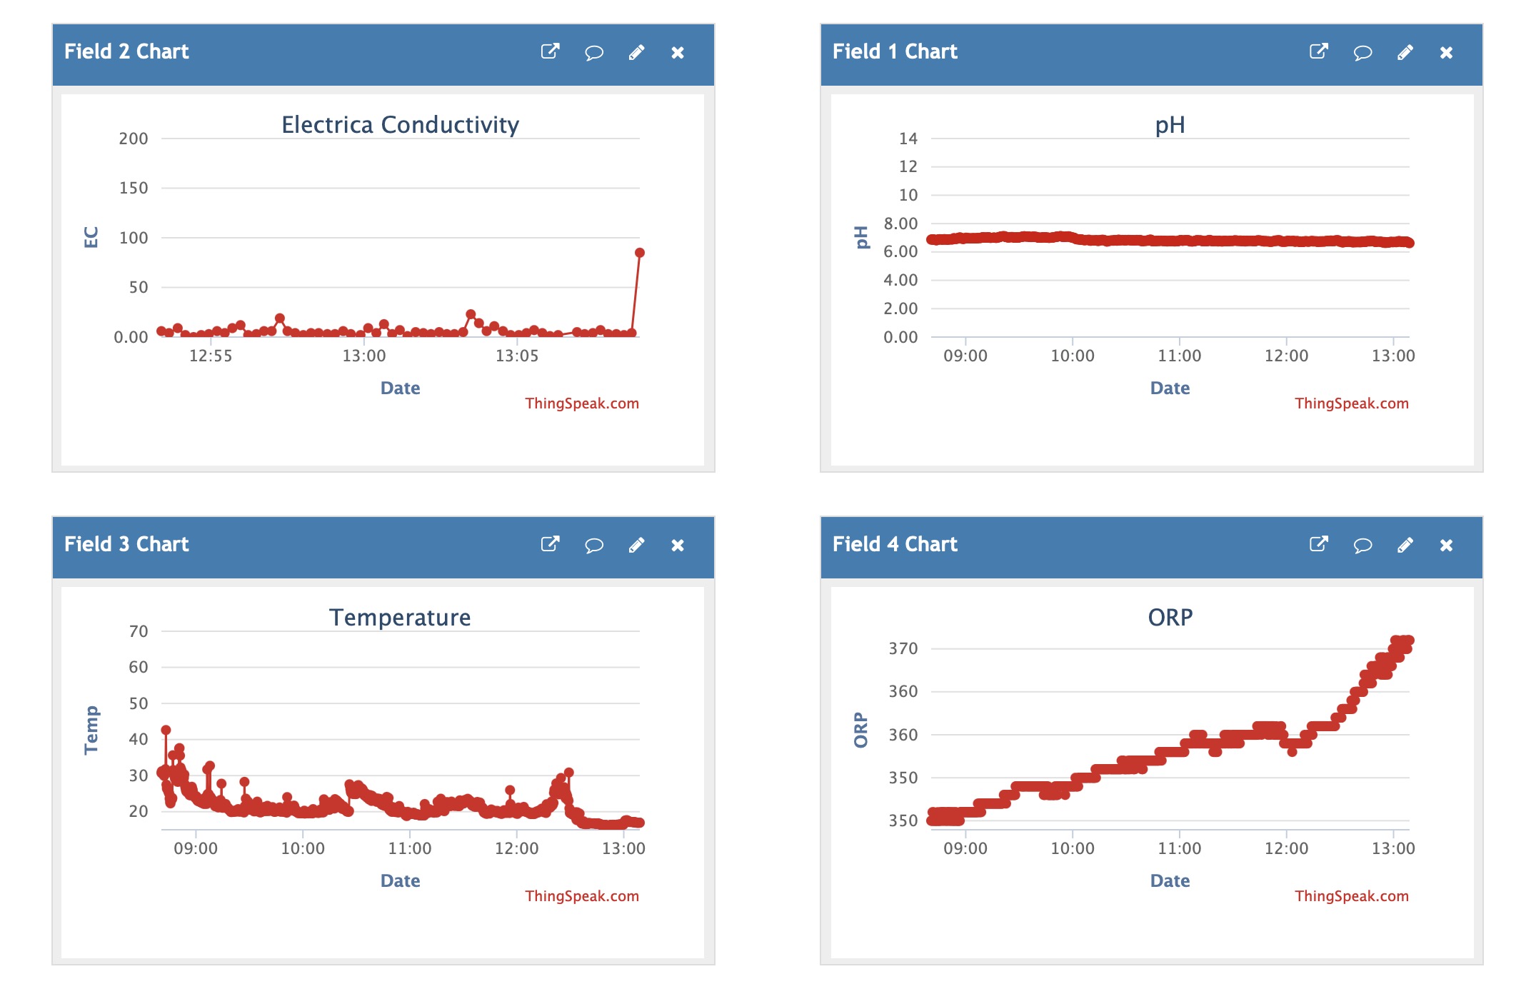The image size is (1531, 984).
Task: Close the Field 3 Chart widget
Action: (678, 546)
